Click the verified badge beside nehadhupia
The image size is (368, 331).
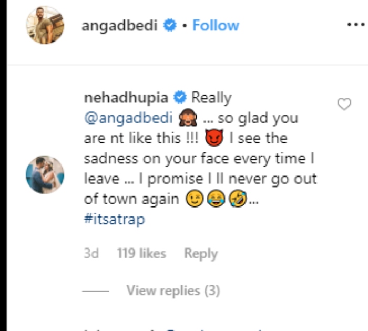[180, 98]
